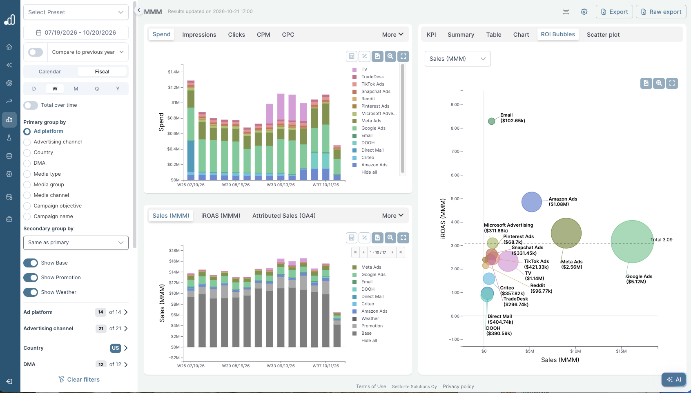Viewport: 691px width, 393px height.
Task: Click Clear filters
Action: click(79, 380)
